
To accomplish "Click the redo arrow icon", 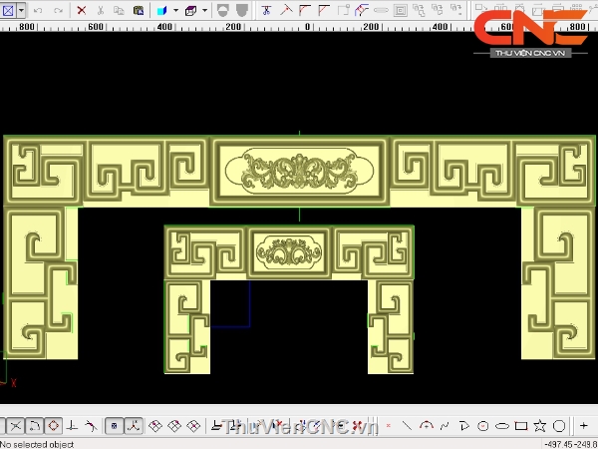I will [56, 11].
